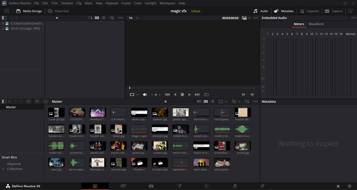357x190 pixels.
Task: Open the Media page at the bottom bar
Action: pyautogui.click(x=95, y=186)
